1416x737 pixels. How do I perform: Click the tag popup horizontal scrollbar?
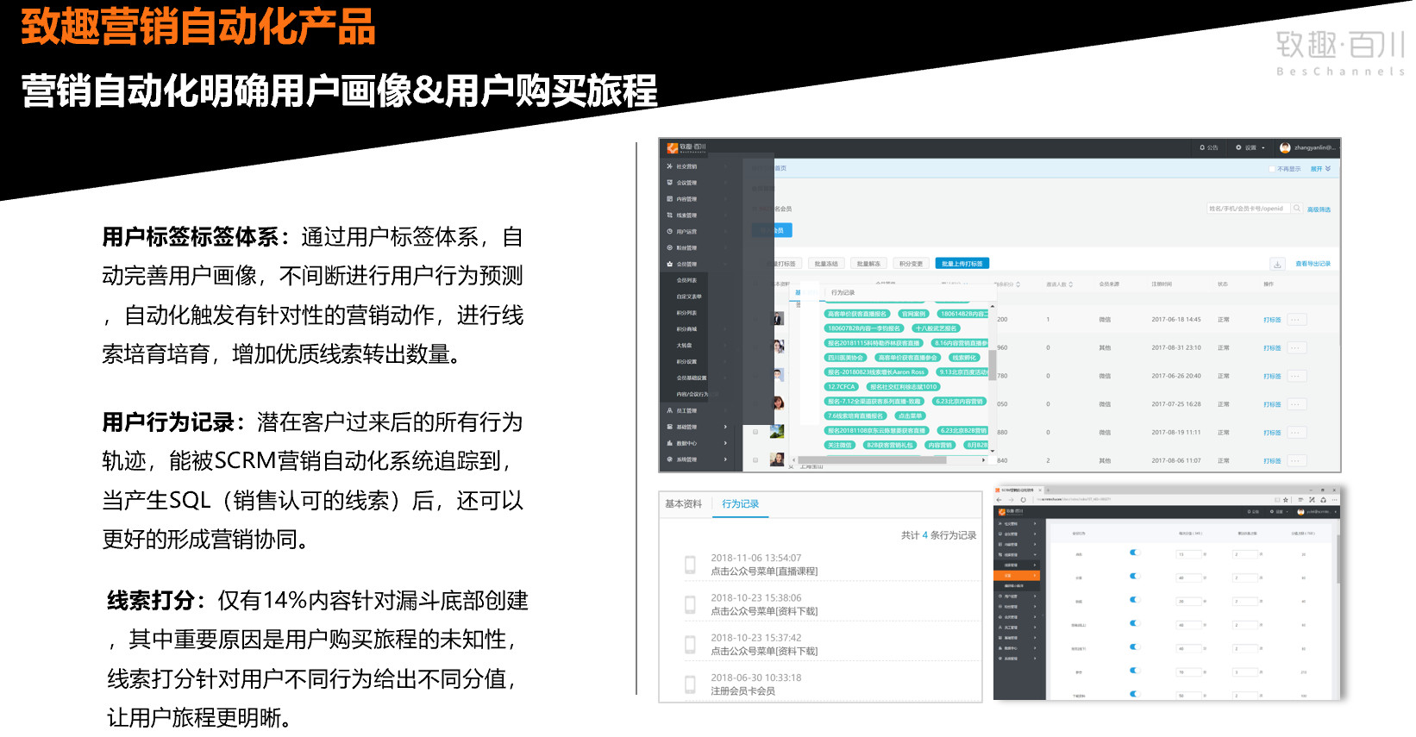[x=873, y=460]
